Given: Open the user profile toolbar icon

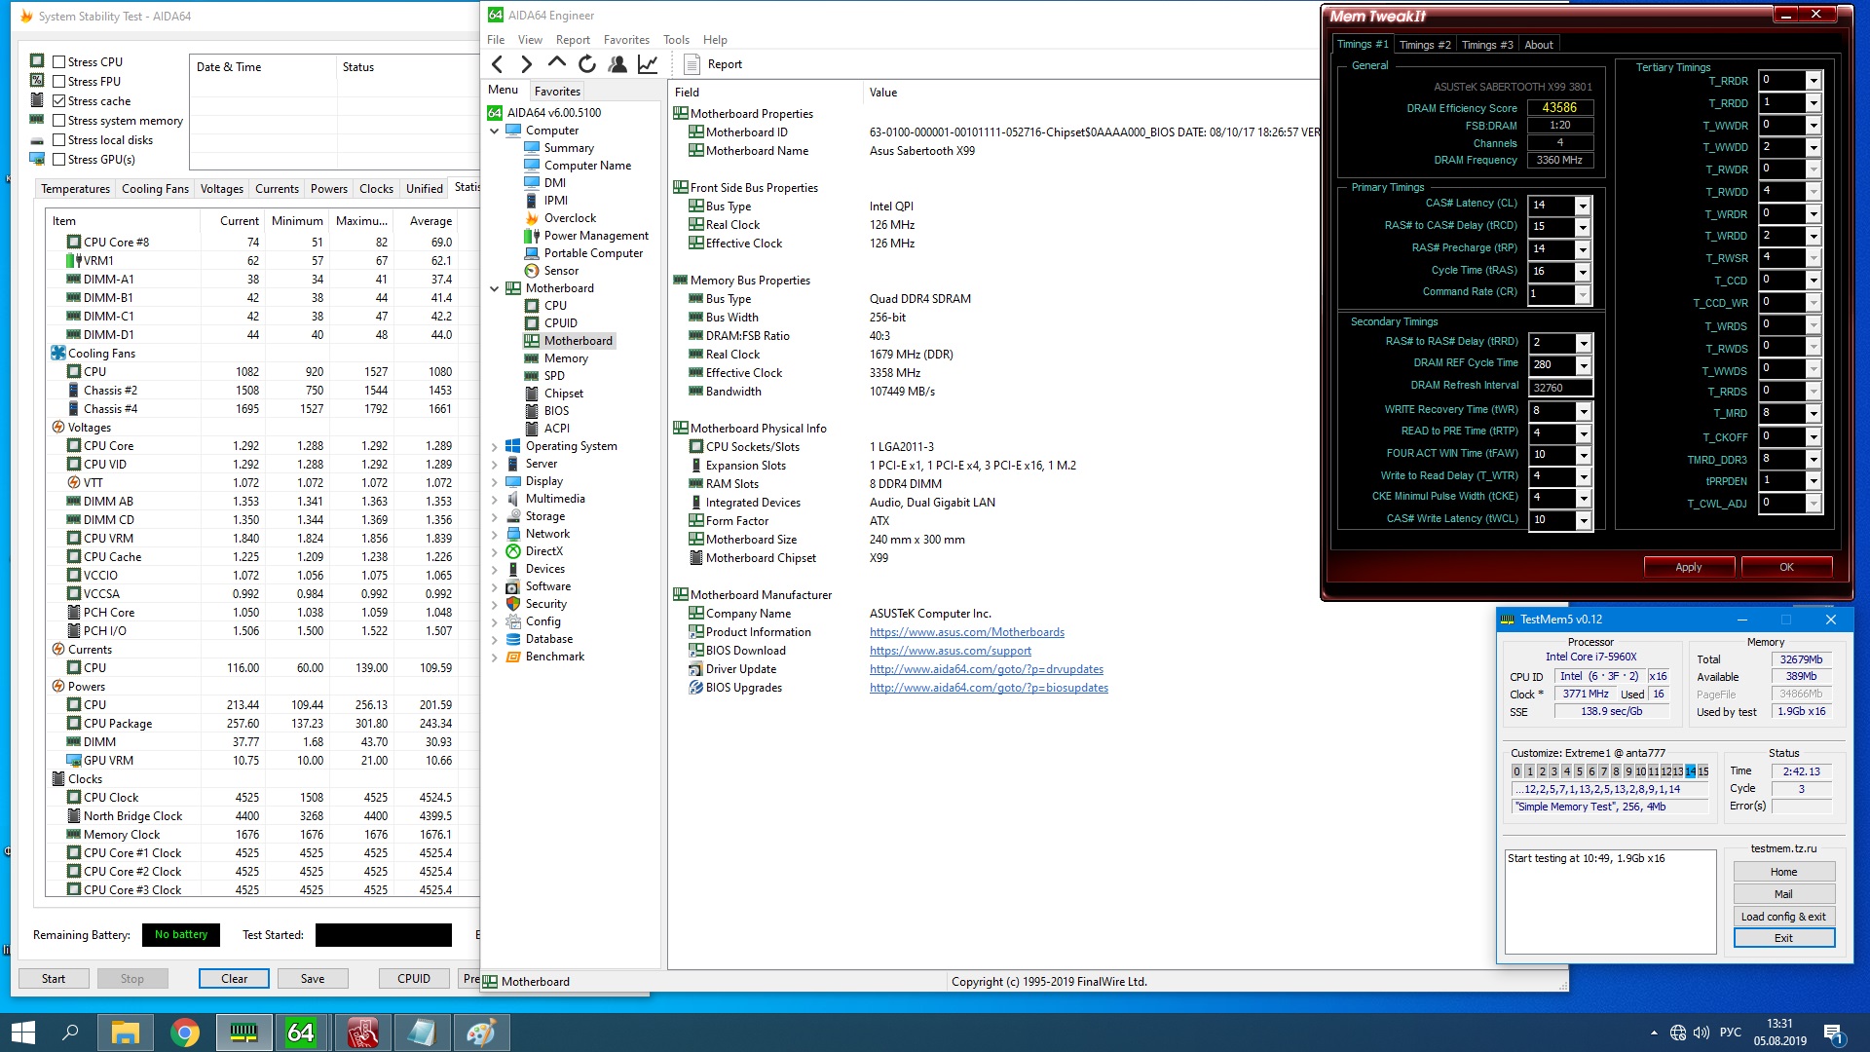Looking at the screenshot, I should point(617,64).
